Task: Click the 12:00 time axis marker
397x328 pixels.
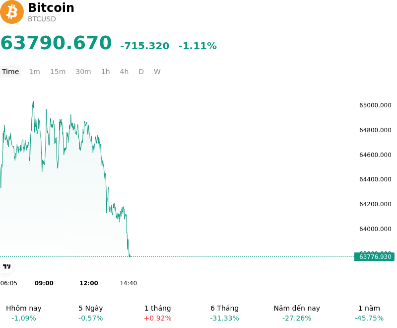Action: [x=89, y=283]
